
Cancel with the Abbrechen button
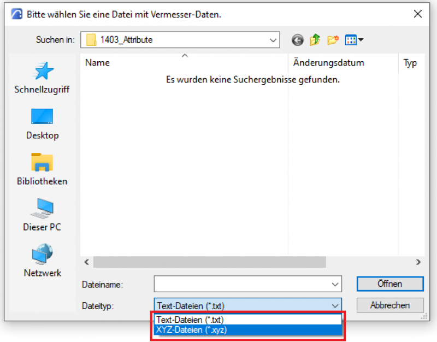(389, 305)
